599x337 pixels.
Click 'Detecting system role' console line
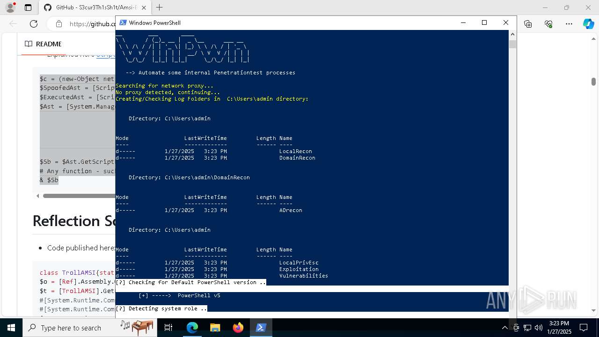tap(161, 308)
